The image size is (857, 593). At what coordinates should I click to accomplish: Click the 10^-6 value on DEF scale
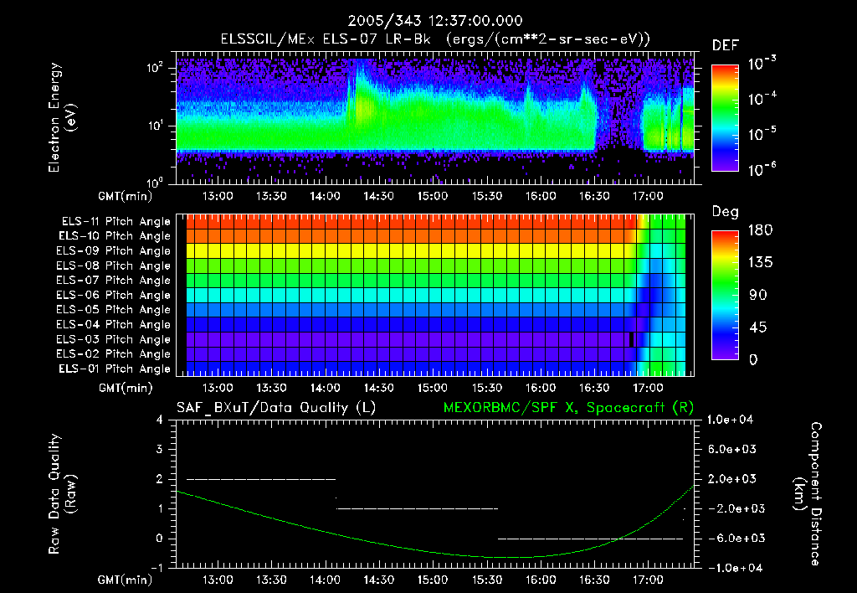click(x=762, y=169)
